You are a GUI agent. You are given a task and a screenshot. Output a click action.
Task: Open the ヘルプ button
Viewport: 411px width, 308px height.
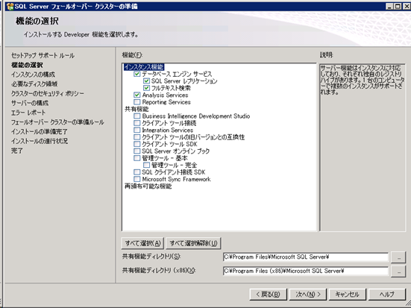[x=387, y=295]
